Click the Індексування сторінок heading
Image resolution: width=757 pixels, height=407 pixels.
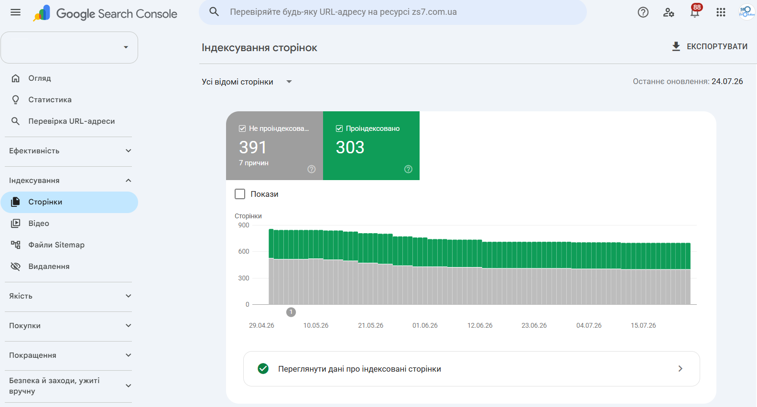[x=260, y=48]
